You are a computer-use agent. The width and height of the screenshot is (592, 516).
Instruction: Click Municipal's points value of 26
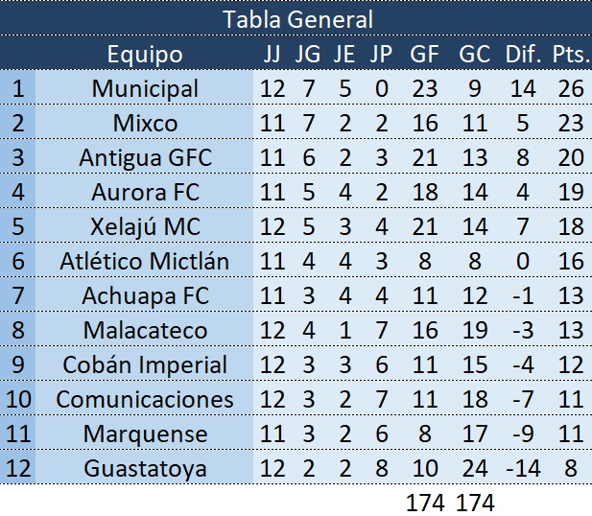(x=570, y=88)
